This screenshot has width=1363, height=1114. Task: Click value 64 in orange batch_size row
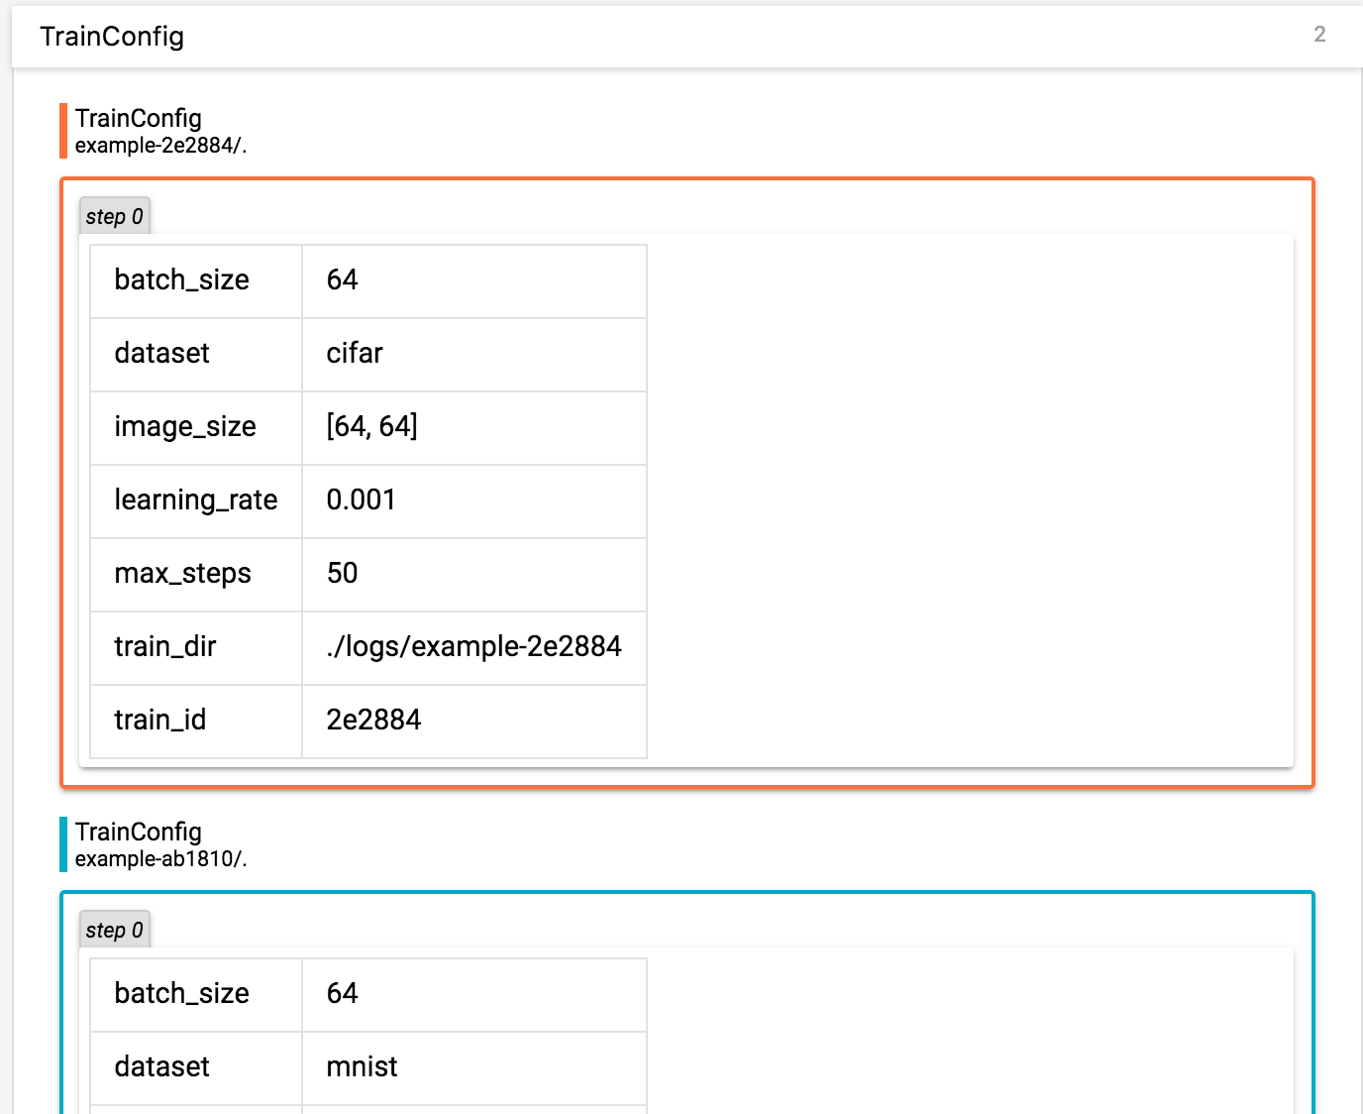click(x=342, y=279)
